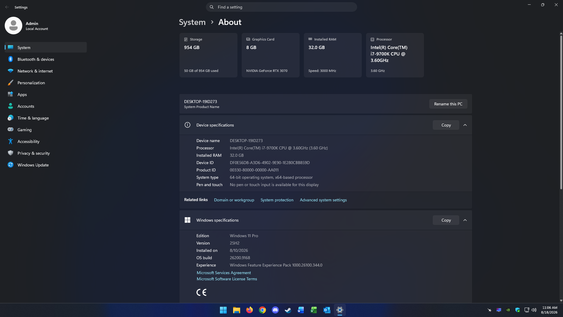Click the Find a setting search box
Viewport: 563px width, 317px height.
click(281, 7)
